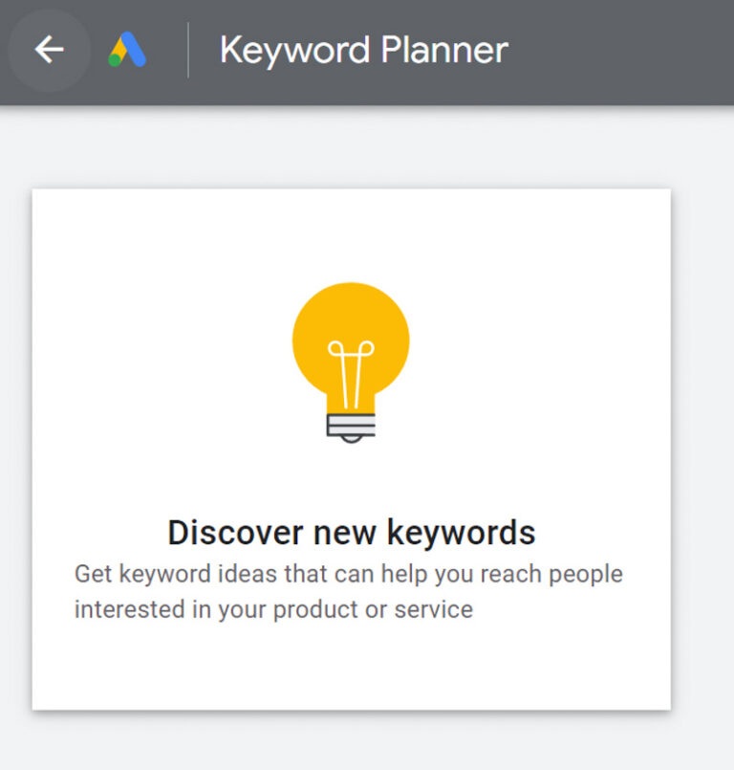Click the 'Get keyword ideas' description text
Viewport: 734px width, 770px height.
pyautogui.click(x=348, y=592)
